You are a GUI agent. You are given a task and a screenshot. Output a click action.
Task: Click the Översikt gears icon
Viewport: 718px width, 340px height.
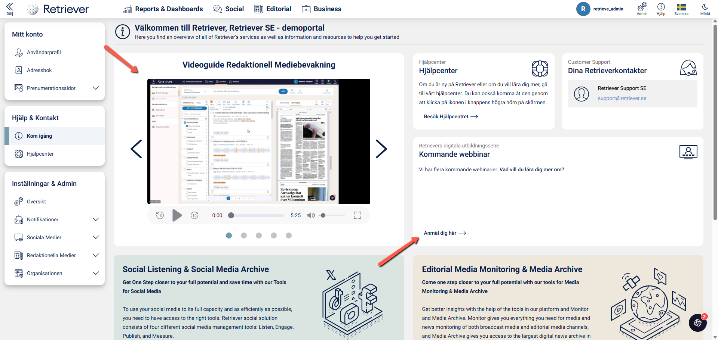pyautogui.click(x=19, y=202)
